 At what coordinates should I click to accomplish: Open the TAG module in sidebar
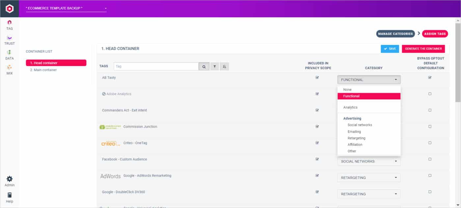[x=10, y=25]
